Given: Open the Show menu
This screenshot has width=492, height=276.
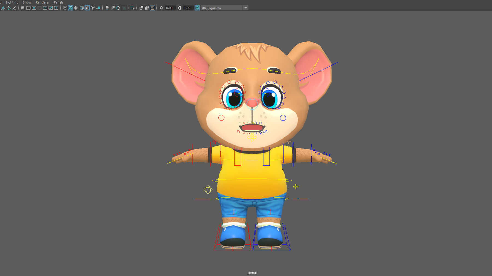Looking at the screenshot, I should [x=27, y=2].
